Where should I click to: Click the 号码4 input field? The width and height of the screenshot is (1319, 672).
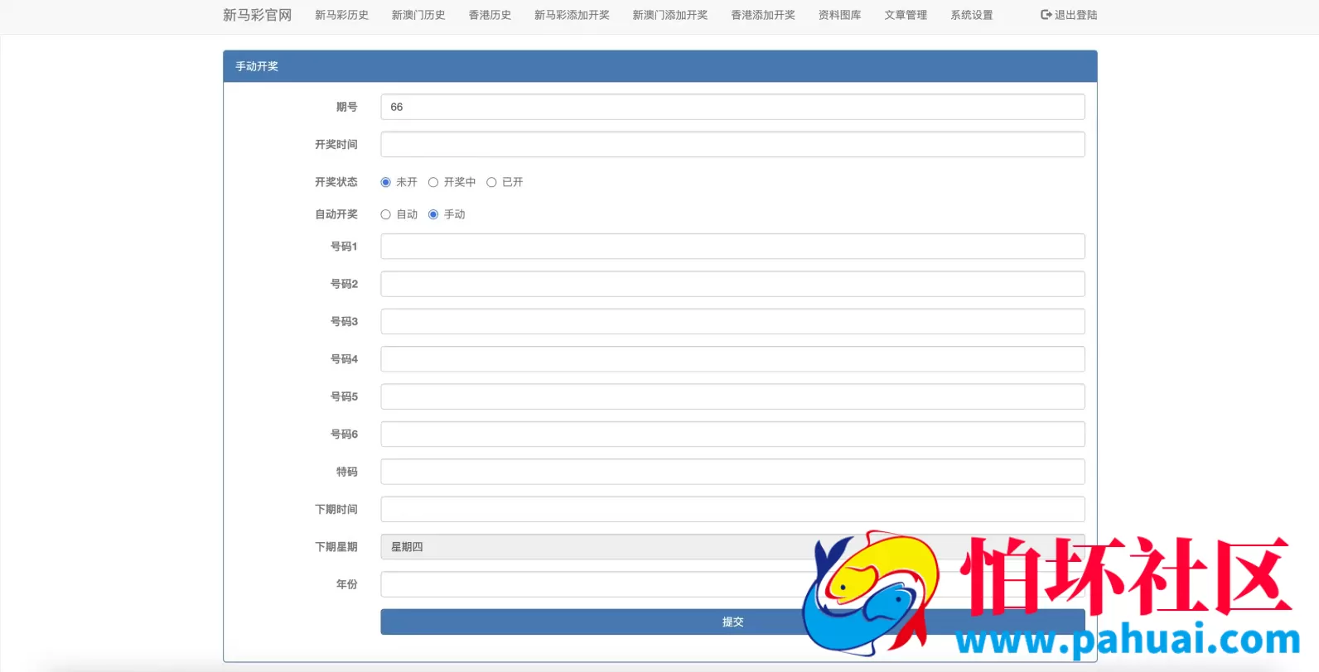pos(732,359)
